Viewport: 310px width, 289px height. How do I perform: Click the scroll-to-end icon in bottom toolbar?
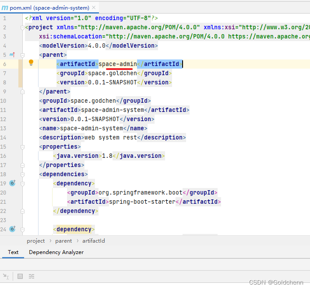pos(6,276)
